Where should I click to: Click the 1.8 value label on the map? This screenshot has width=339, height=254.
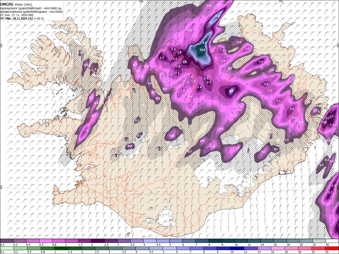(266, 84)
